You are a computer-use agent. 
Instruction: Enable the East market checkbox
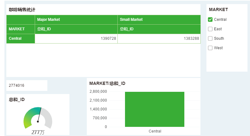point(210,29)
